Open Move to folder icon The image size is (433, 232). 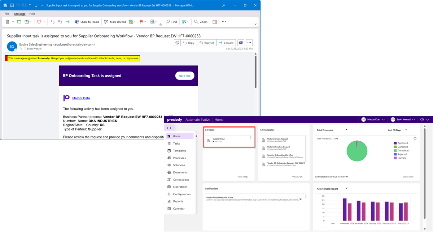(27, 22)
